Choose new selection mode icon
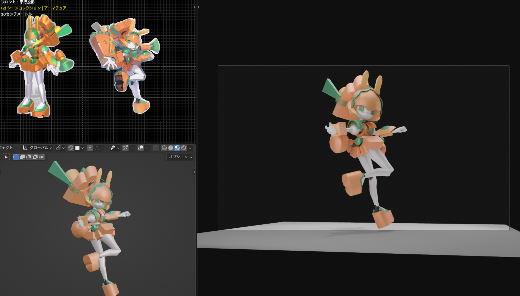 coord(16,157)
